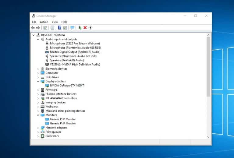Click the red X Uninstall device icon
234x158 pixels.
pyautogui.click(x=85, y=28)
